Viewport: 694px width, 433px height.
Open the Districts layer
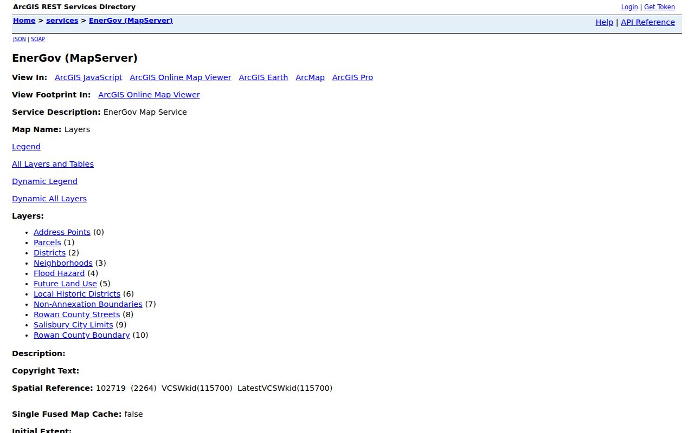(x=49, y=253)
